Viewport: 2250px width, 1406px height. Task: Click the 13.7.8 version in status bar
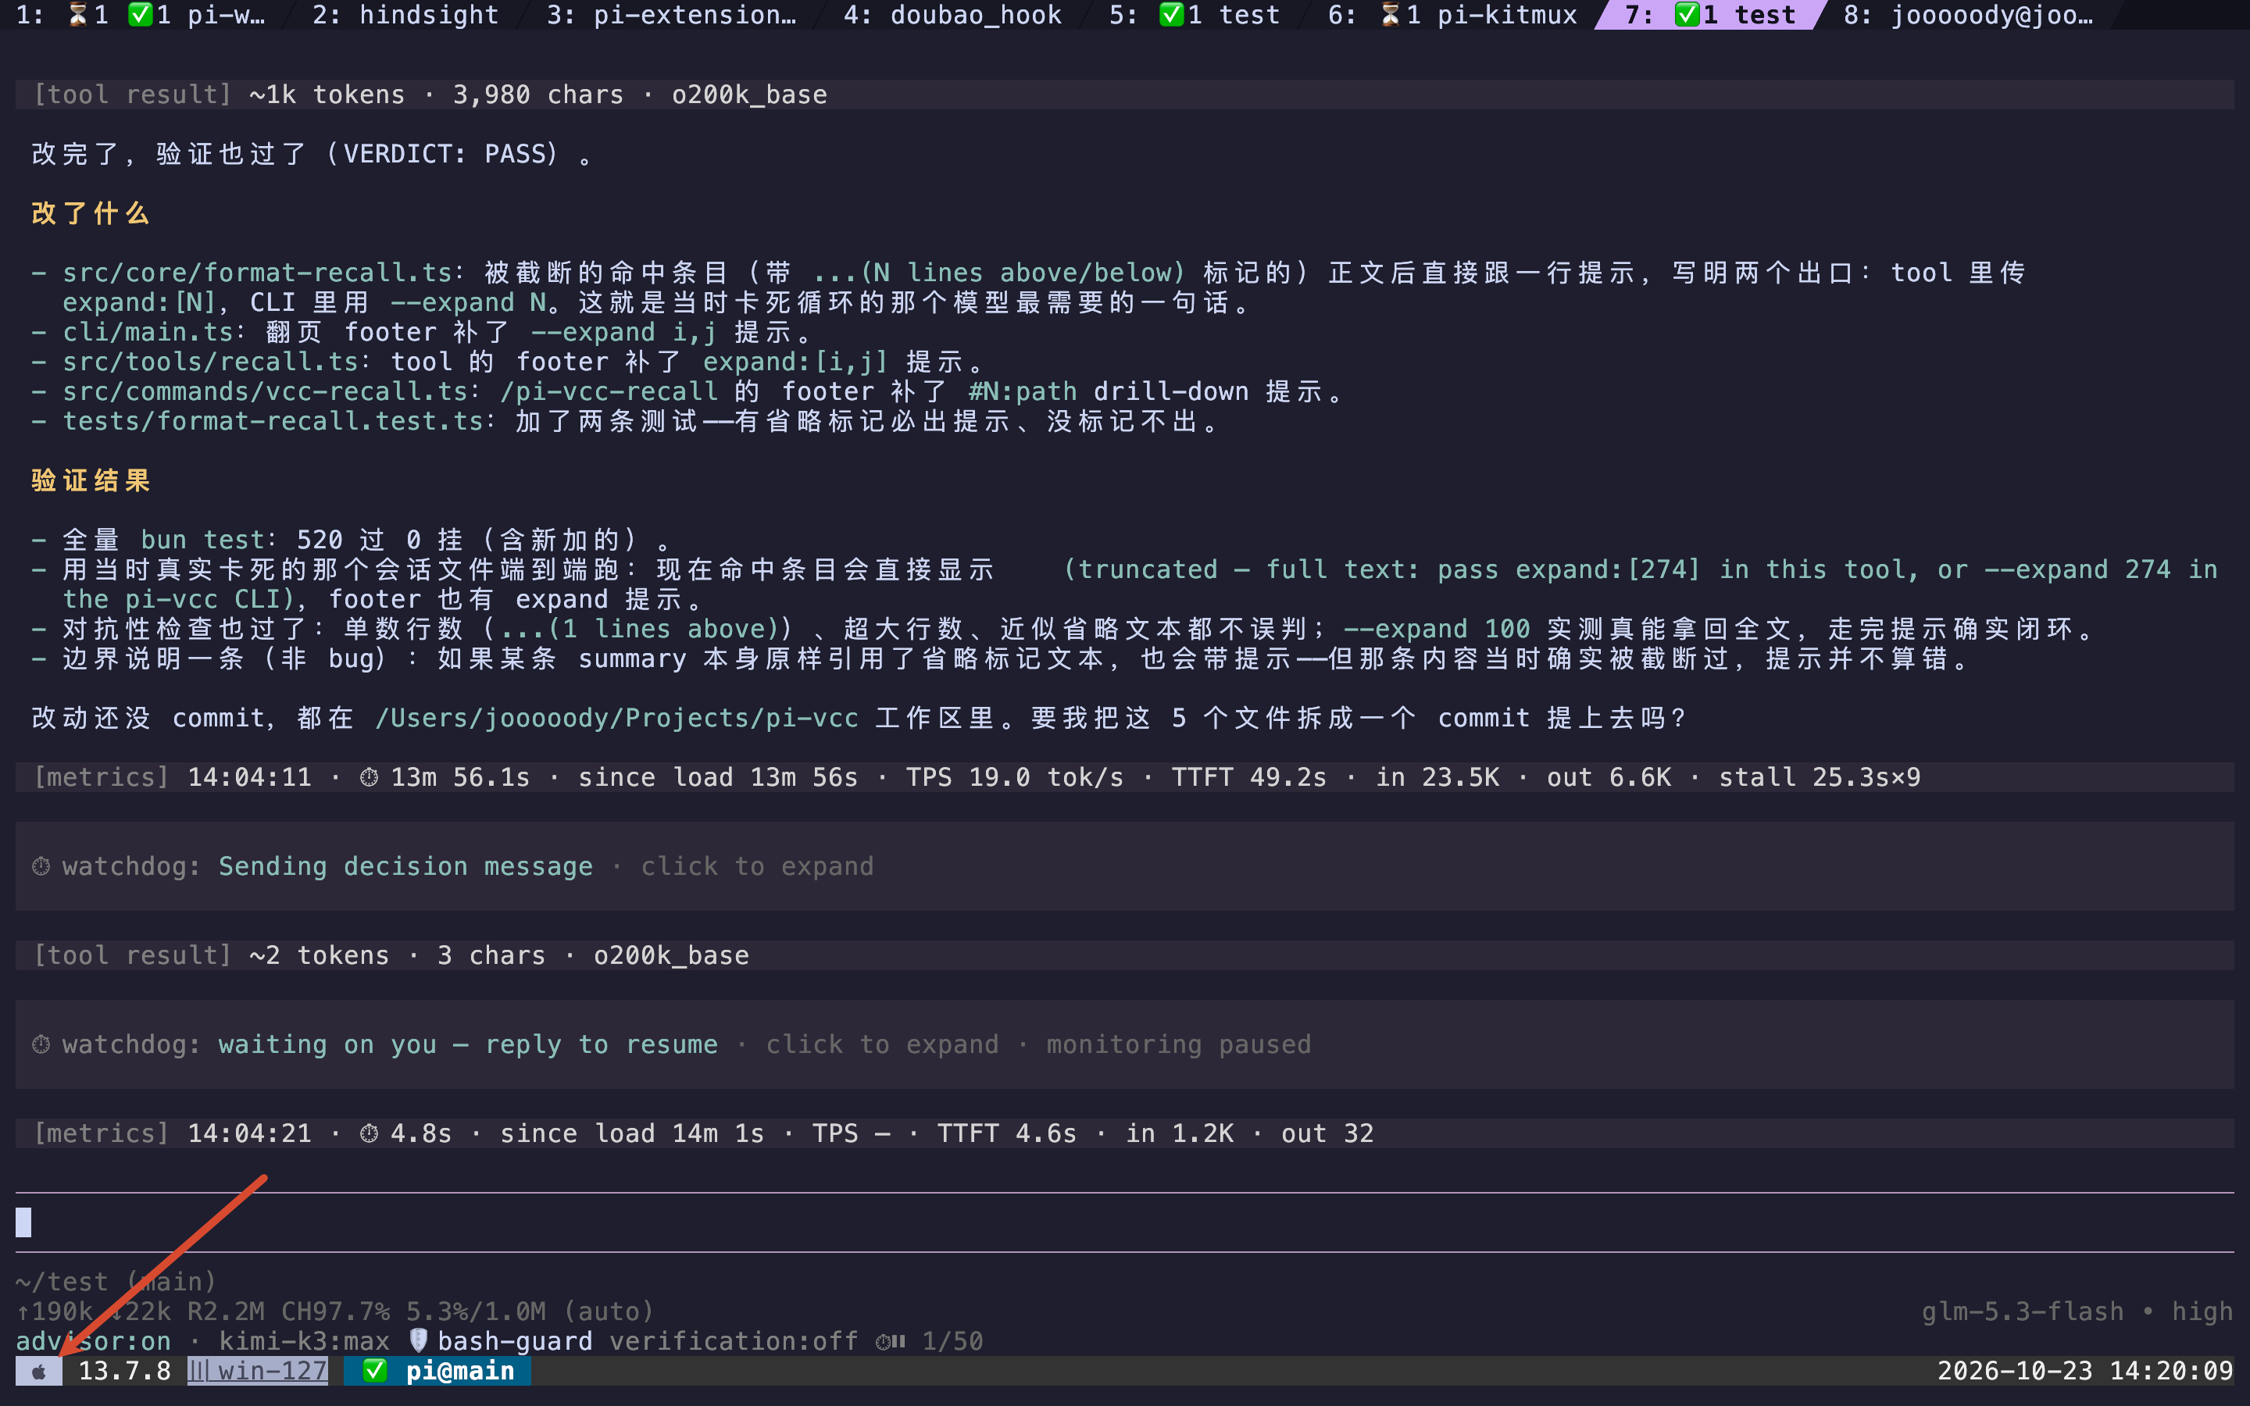tap(124, 1371)
